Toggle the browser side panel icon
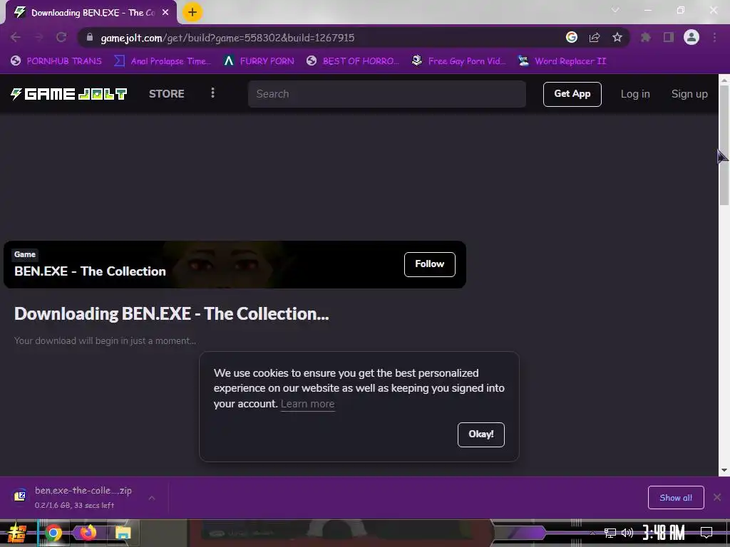Image resolution: width=730 pixels, height=547 pixels. point(669,37)
